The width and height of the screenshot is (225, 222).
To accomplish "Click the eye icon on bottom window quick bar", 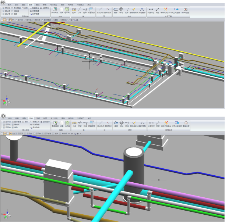I will 72,133.
